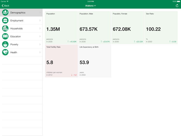Open the Populatio, Female card
The height and width of the screenshot is (136, 181).
tap(128, 27)
